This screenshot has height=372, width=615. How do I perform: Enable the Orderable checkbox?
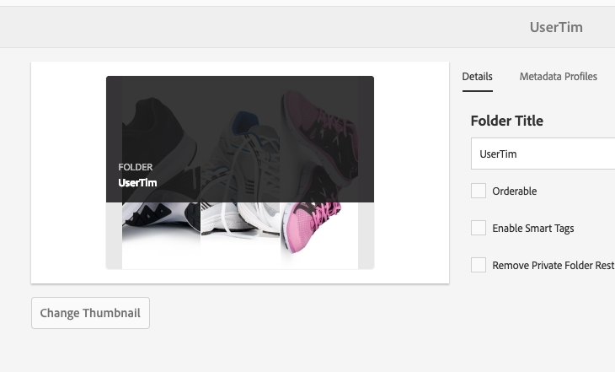point(479,191)
